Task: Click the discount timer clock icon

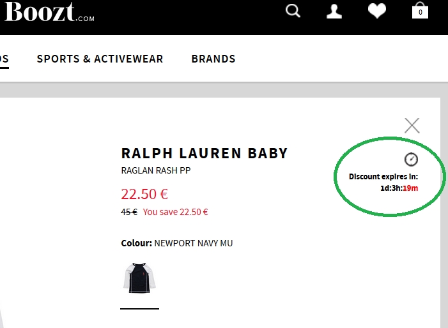Action: tap(411, 159)
